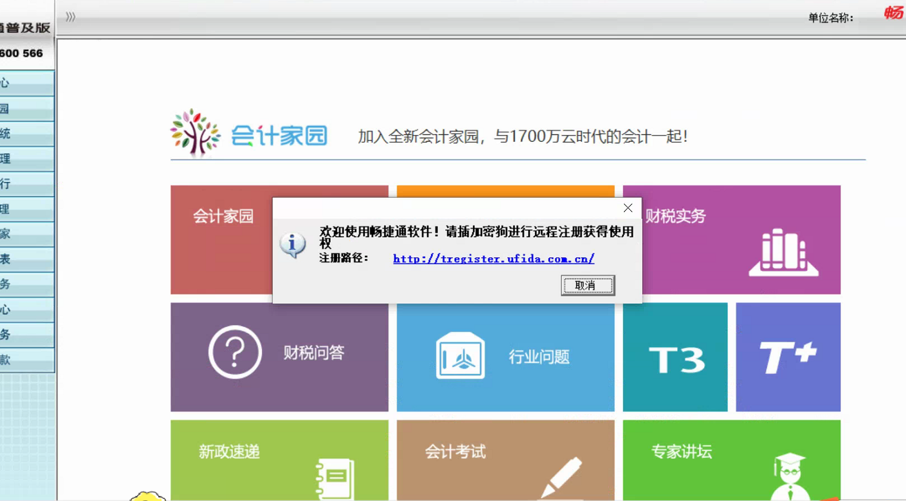
Task: Open the 会计考试 tile
Action: point(505,460)
